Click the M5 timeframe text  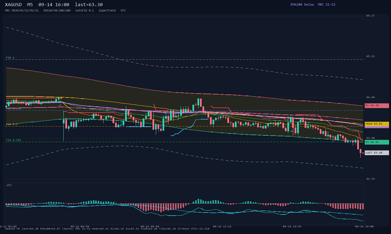(x=30, y=5)
